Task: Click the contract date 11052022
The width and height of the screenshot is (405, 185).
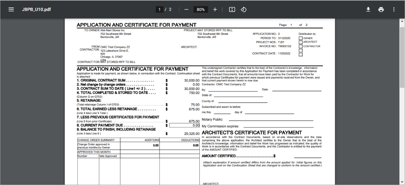Action: 284,54
